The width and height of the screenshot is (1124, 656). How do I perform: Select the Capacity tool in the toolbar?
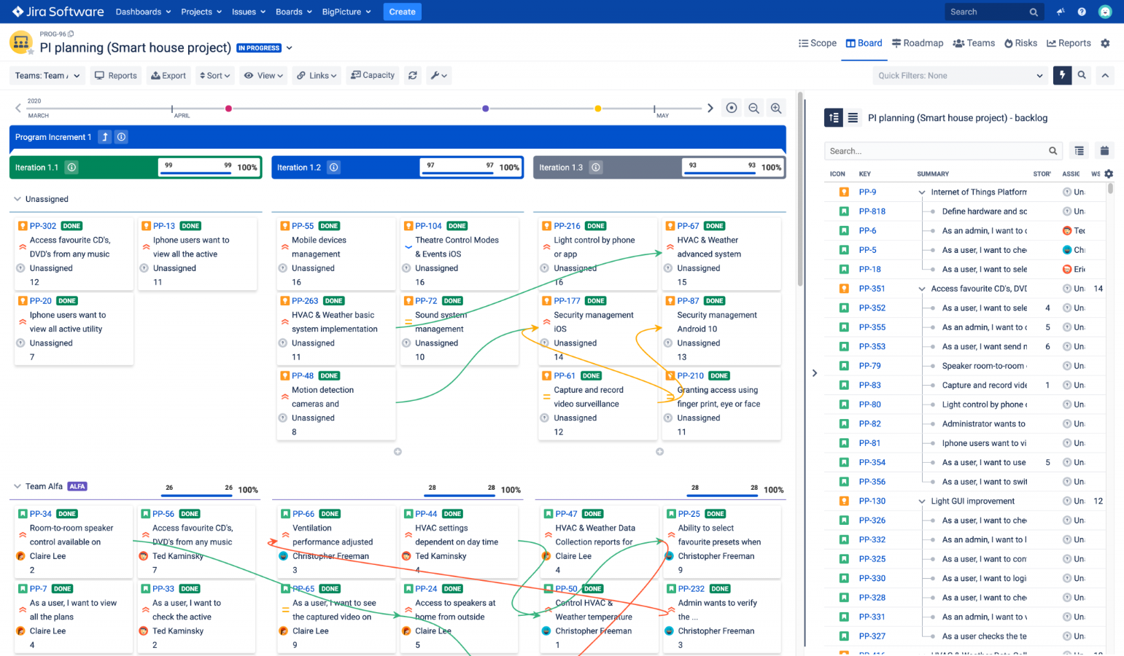tap(372, 75)
